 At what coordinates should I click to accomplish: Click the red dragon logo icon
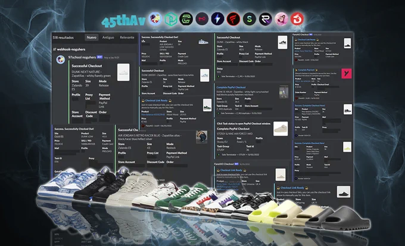[297, 19]
